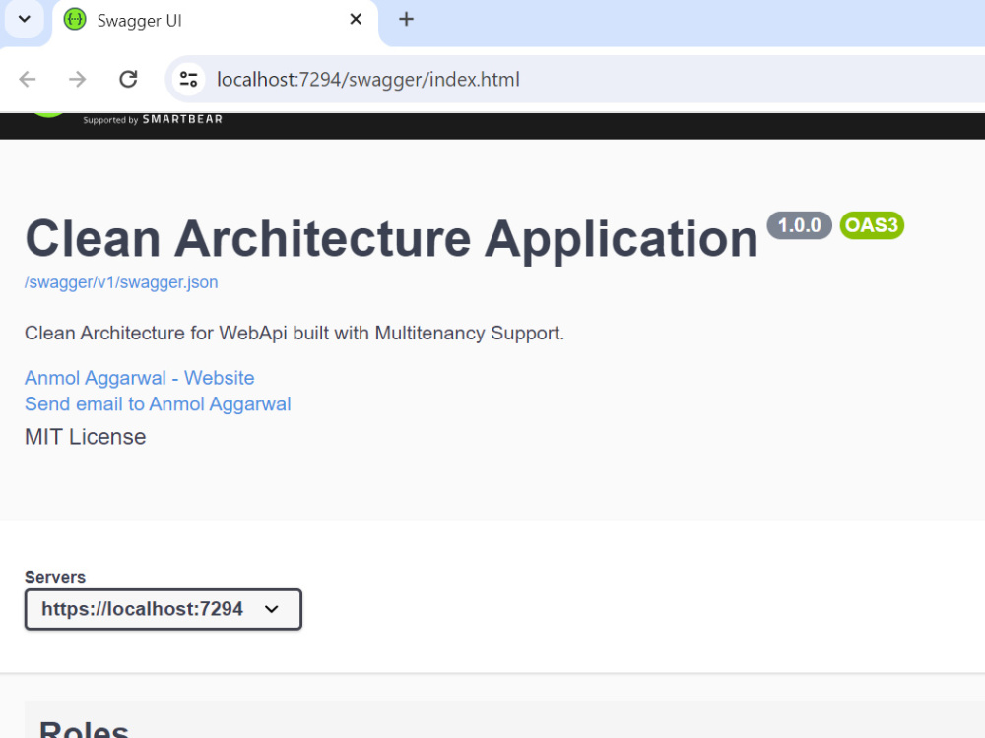Click the MIT License text
Screen dimensions: 985x738
pyautogui.click(x=86, y=437)
